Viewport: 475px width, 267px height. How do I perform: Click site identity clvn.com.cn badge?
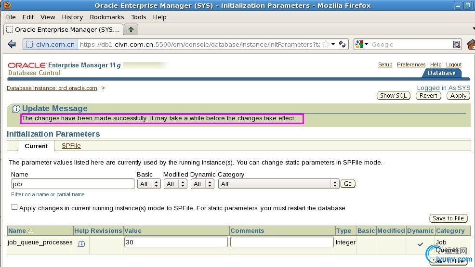point(50,44)
